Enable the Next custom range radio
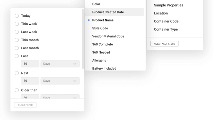The height and width of the screenshot is (120, 213). click(x=17, y=73)
